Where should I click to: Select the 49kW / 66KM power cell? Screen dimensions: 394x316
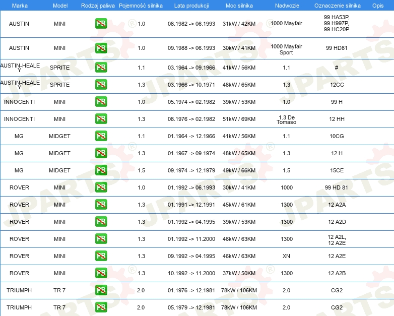239,170
